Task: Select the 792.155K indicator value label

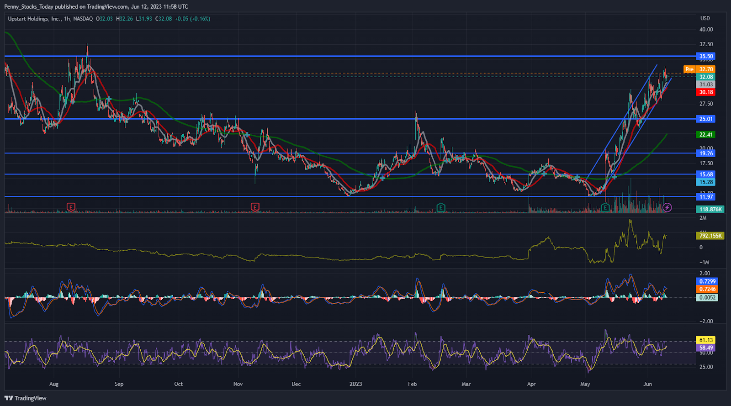Action: (710, 236)
